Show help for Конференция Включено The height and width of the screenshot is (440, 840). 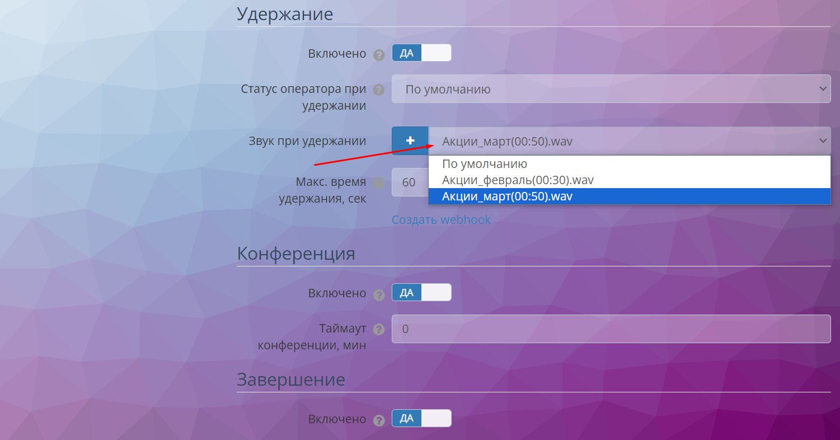(379, 294)
